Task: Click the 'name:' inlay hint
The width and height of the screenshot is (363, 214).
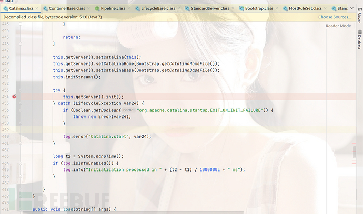Action: click(x=129, y=110)
